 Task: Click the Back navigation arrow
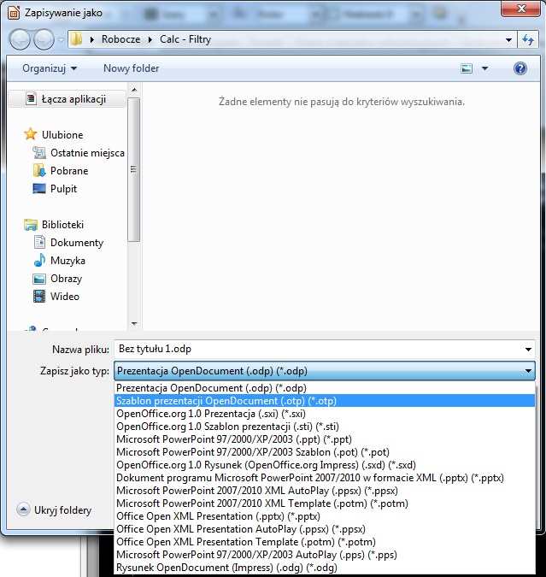pos(20,39)
